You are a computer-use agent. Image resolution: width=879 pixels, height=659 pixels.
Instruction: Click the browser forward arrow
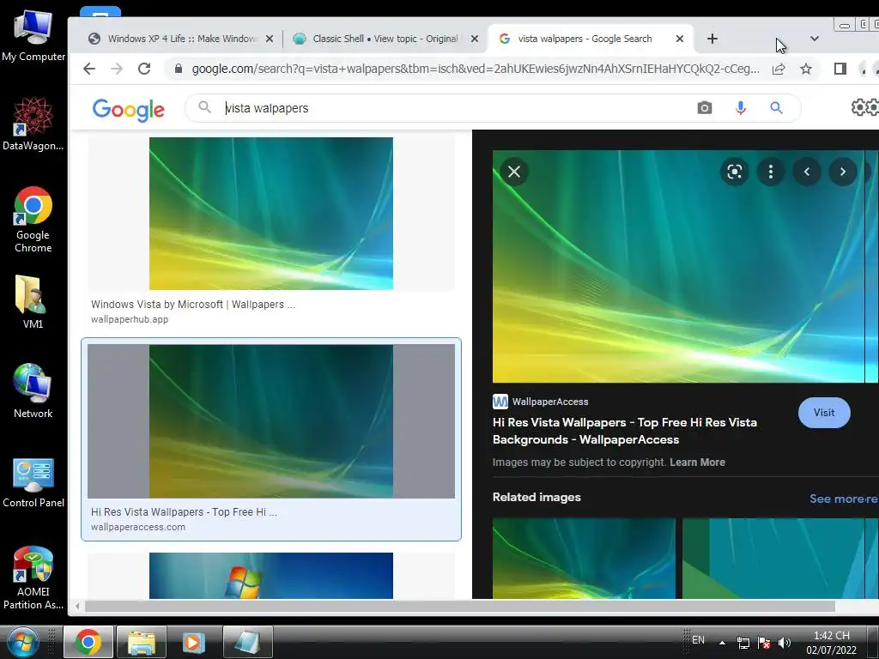pyautogui.click(x=117, y=69)
